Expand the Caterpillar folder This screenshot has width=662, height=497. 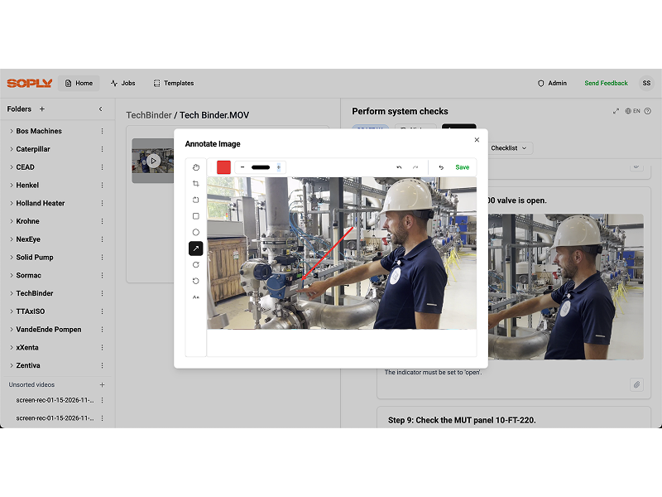pos(12,149)
